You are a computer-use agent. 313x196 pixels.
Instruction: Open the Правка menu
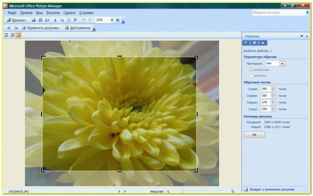[x=26, y=13]
